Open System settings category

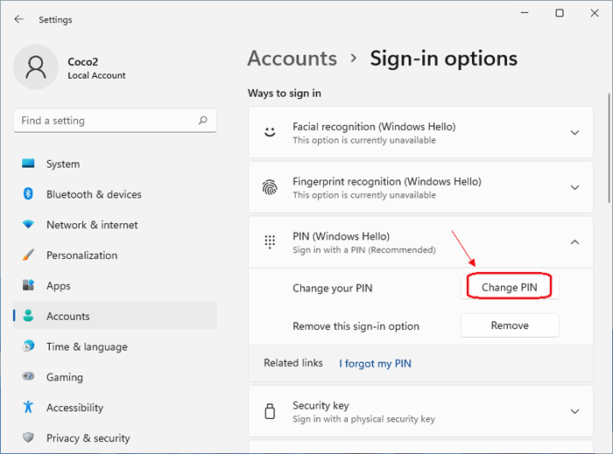coord(115,164)
